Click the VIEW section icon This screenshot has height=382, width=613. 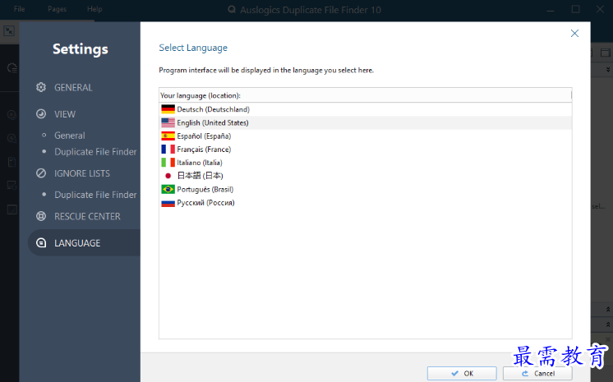point(41,114)
